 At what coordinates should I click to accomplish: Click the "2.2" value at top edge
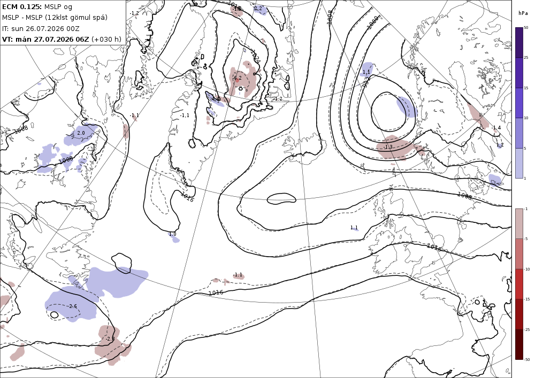[258, 9]
